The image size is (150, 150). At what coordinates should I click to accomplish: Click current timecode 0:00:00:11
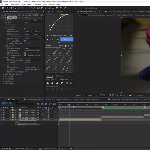(7, 103)
